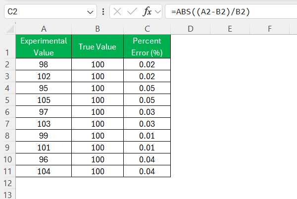Select cell A2 containing 98
The width and height of the screenshot is (297, 199).
tap(44, 64)
